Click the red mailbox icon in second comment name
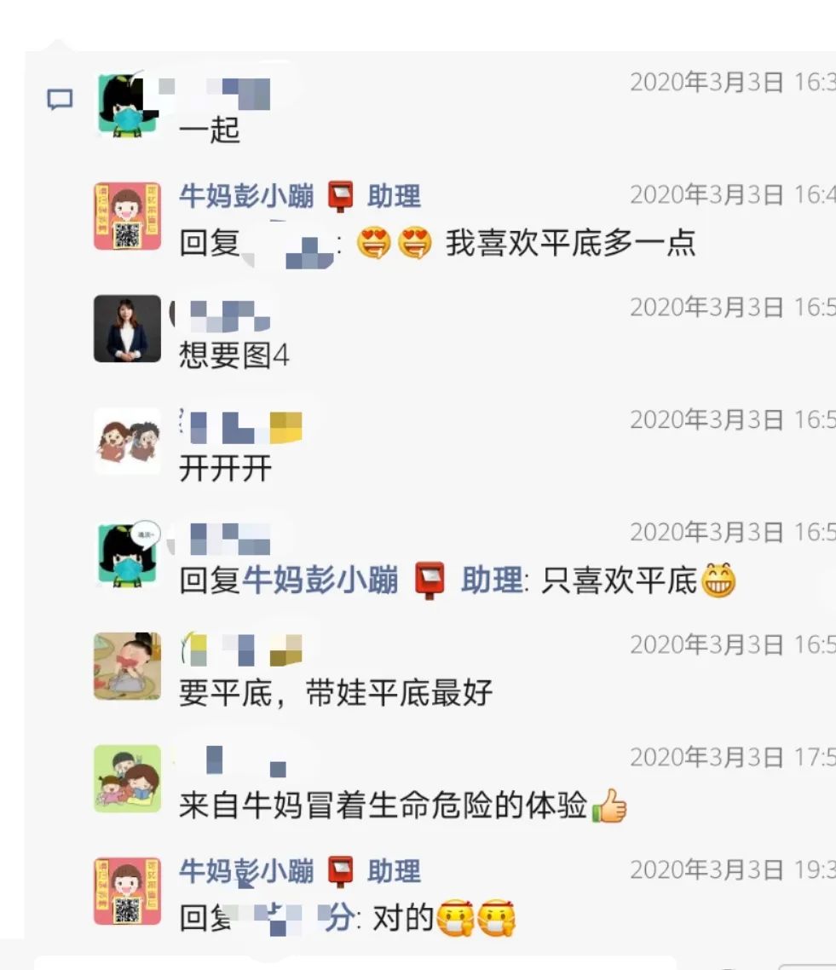The height and width of the screenshot is (970, 836). click(x=340, y=197)
